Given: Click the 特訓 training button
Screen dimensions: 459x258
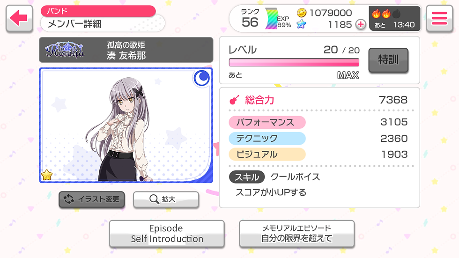Looking at the screenshot, I should click(388, 60).
